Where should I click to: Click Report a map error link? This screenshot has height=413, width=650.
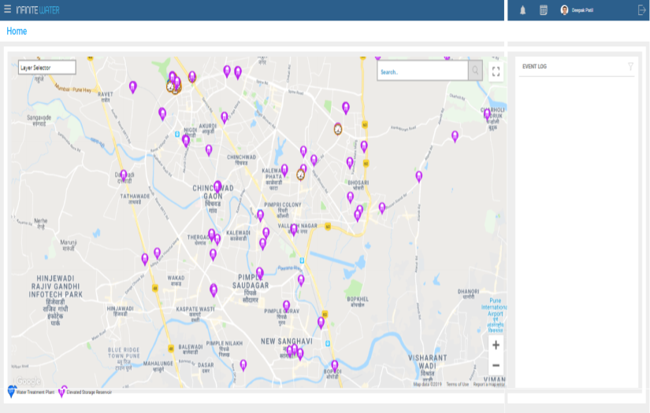488,385
